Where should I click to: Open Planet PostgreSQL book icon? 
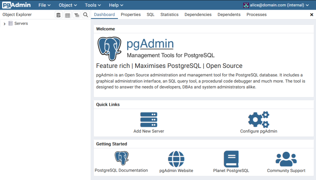coord(231,159)
